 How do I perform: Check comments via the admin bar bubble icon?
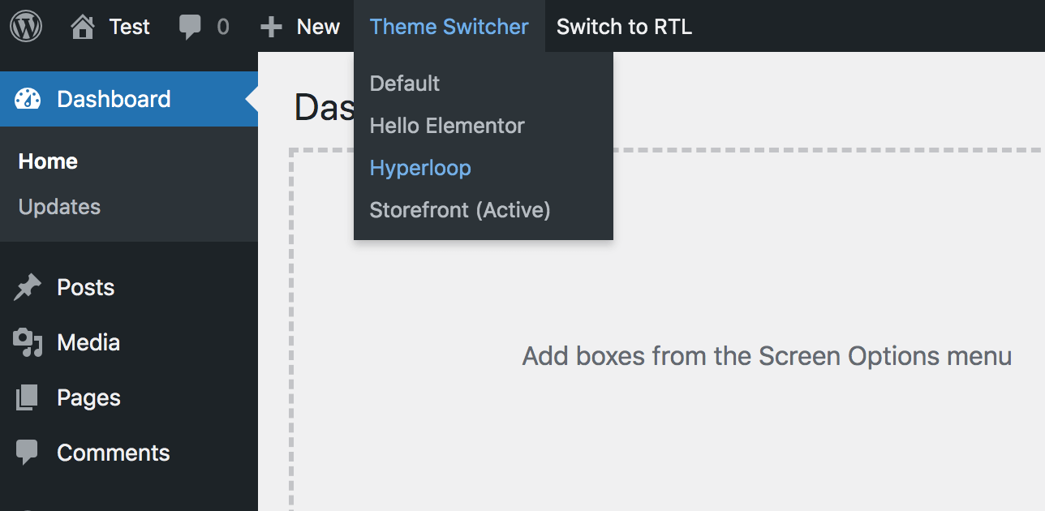click(191, 25)
